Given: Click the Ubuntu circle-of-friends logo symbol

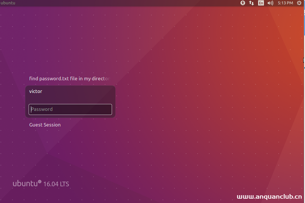Looking at the screenshot, I should pos(40,182).
